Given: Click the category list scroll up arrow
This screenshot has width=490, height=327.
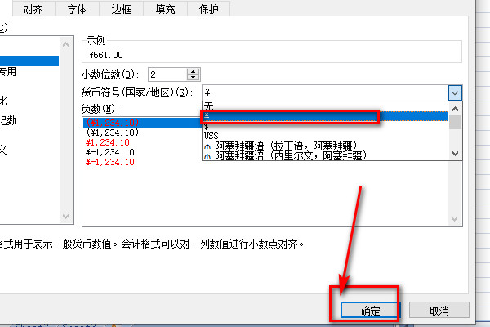Looking at the screenshot, I should point(65,44).
